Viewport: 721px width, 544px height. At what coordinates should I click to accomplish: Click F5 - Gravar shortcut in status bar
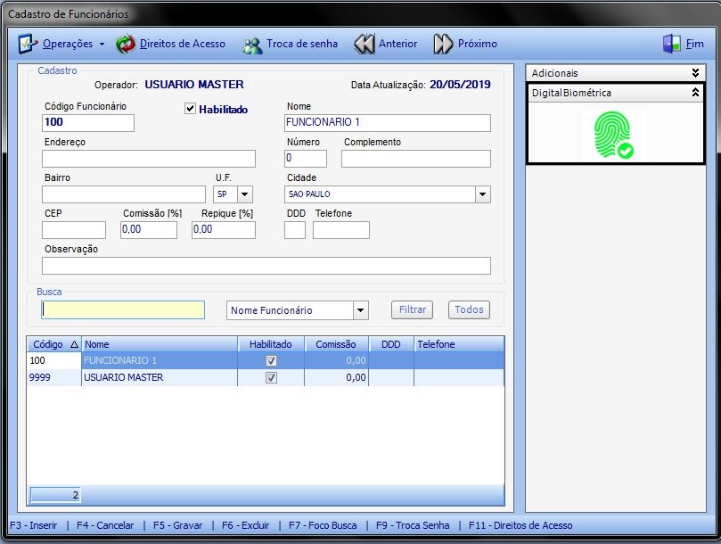point(178,525)
